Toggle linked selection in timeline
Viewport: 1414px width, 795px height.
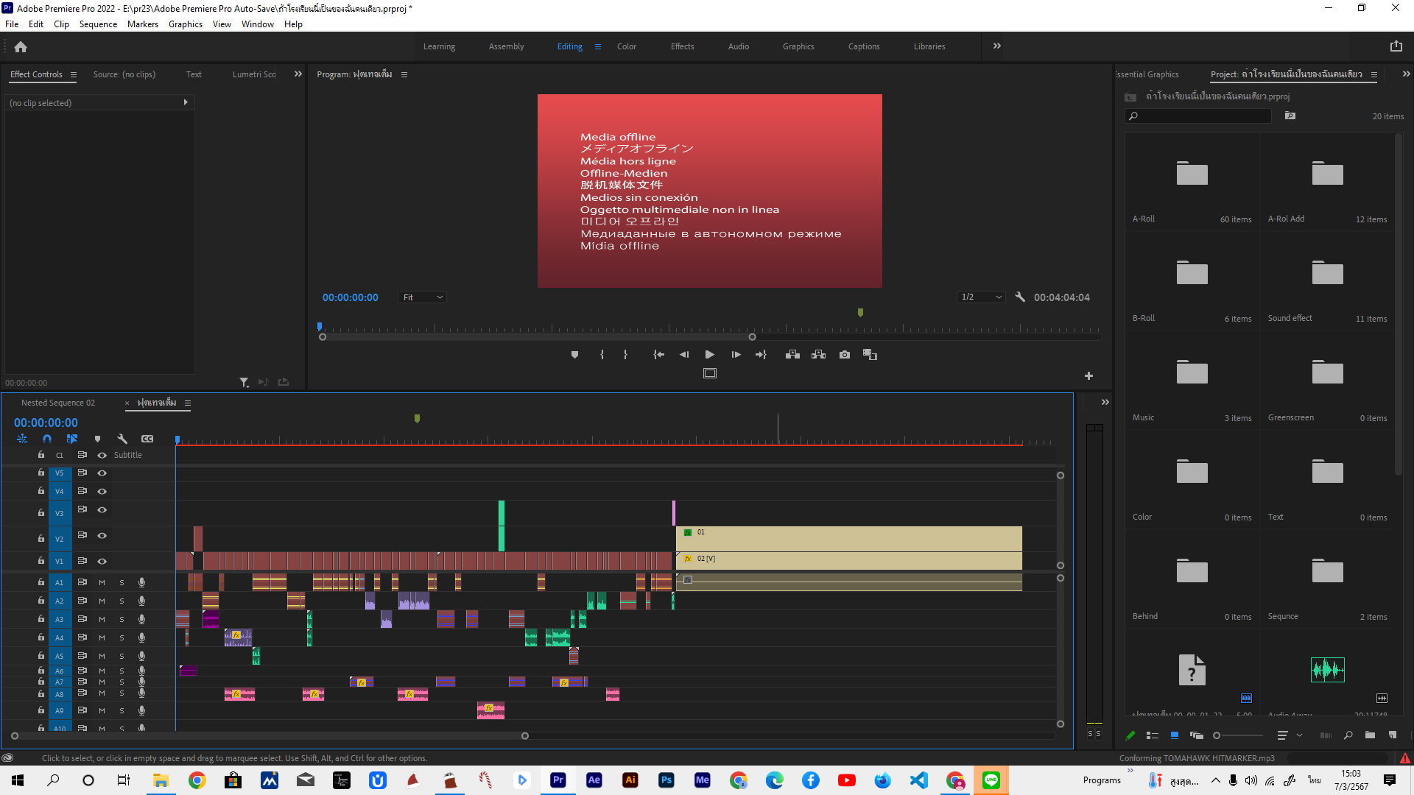pos(72,439)
